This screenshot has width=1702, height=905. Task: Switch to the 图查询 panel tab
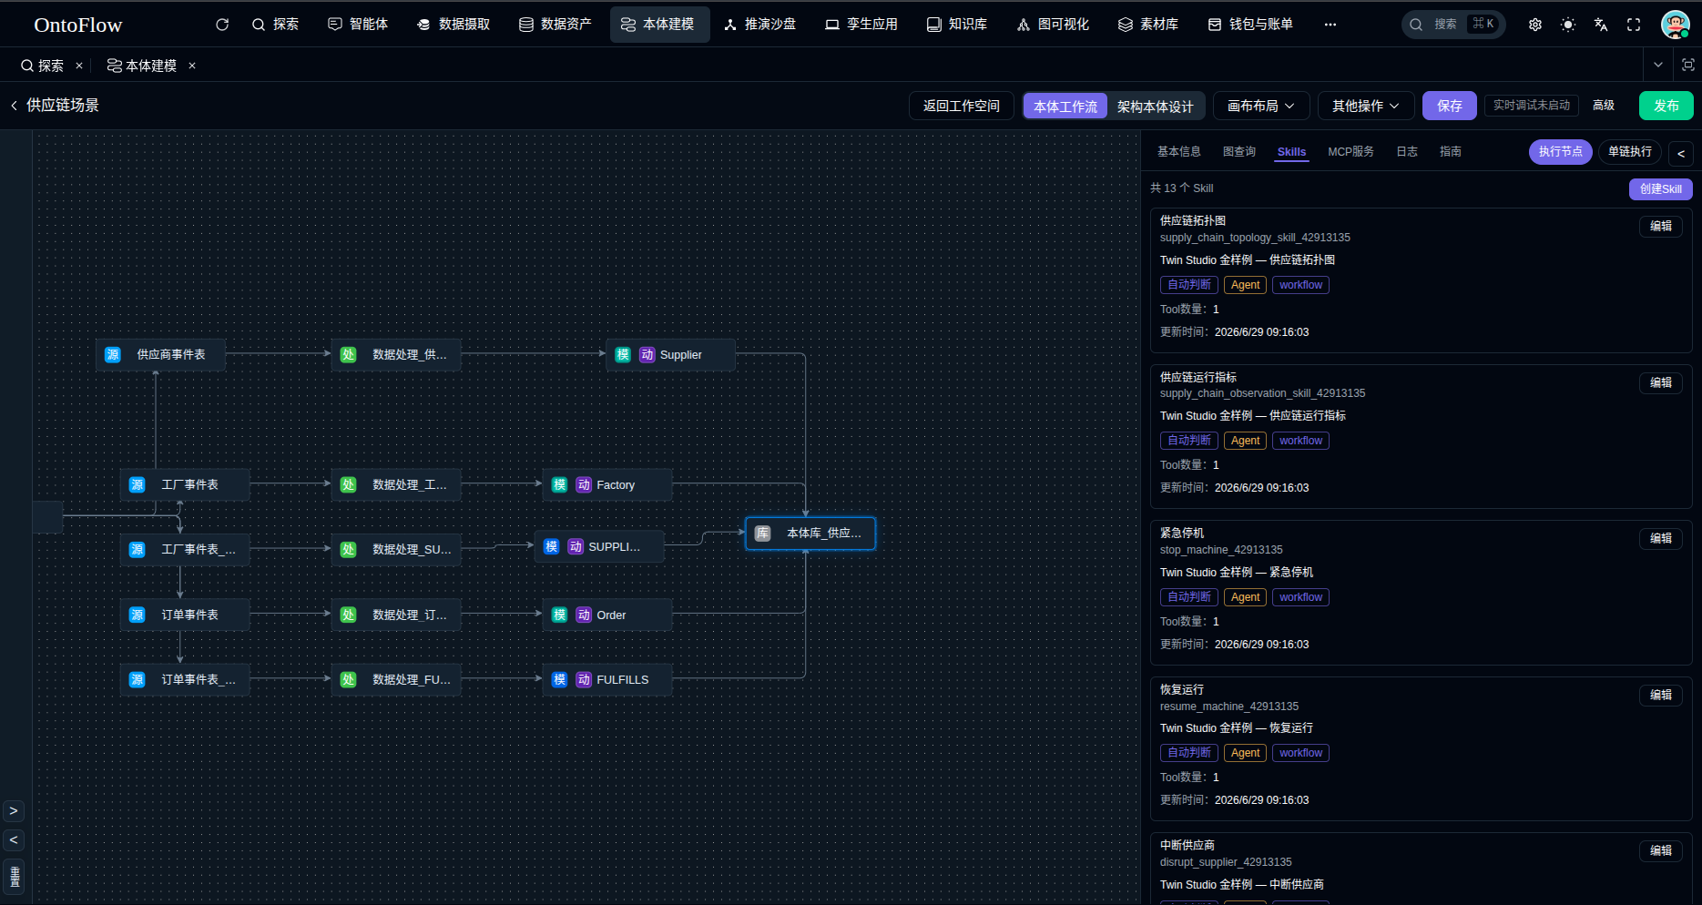1239,152
